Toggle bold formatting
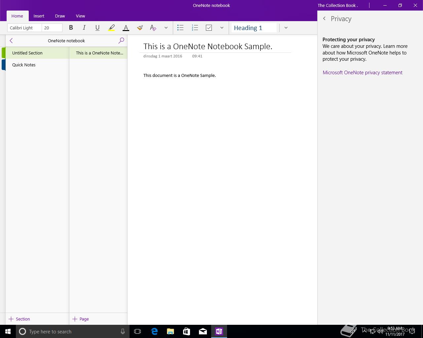This screenshot has height=338, width=423. 71,28
